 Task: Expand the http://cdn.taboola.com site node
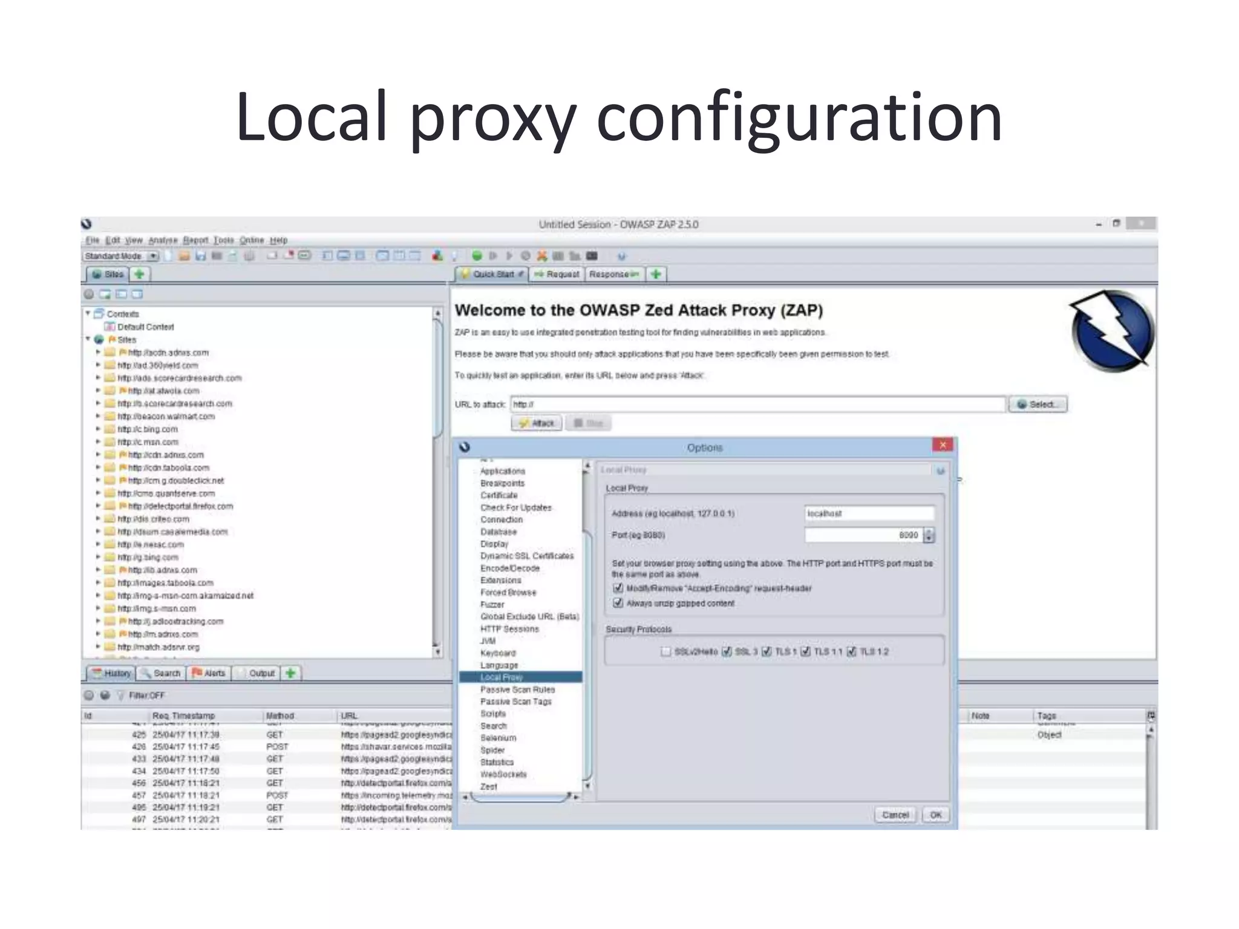pyautogui.click(x=98, y=468)
